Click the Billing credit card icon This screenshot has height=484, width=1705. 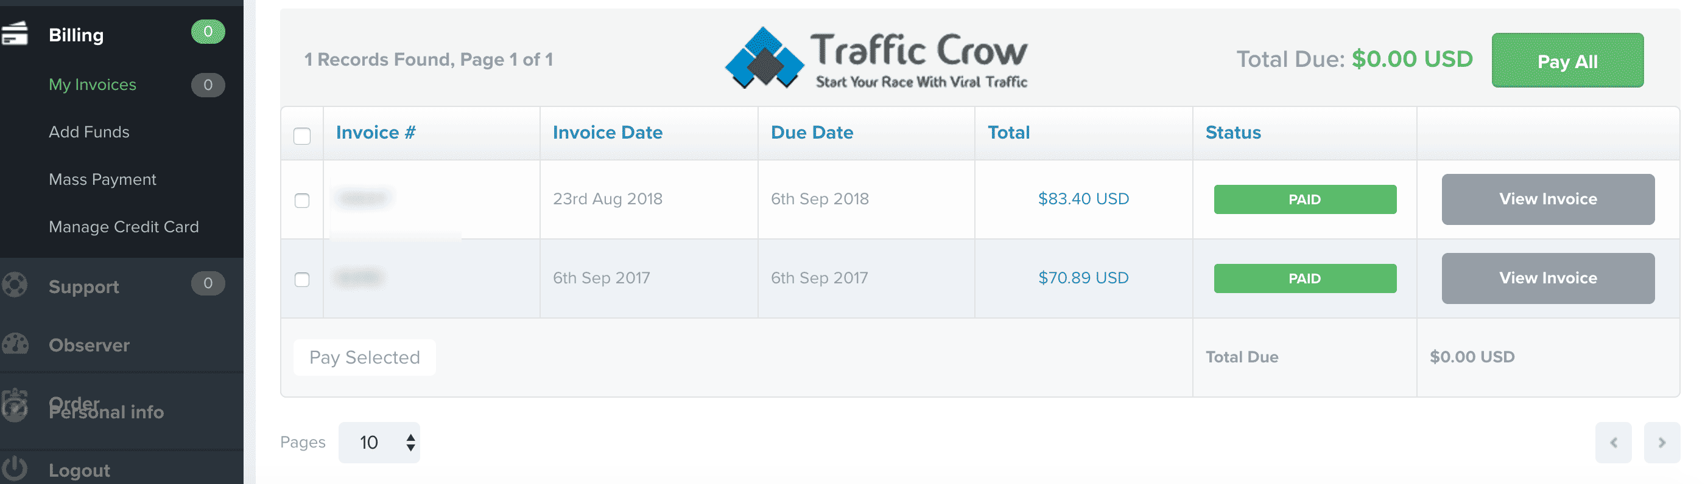pyautogui.click(x=14, y=33)
